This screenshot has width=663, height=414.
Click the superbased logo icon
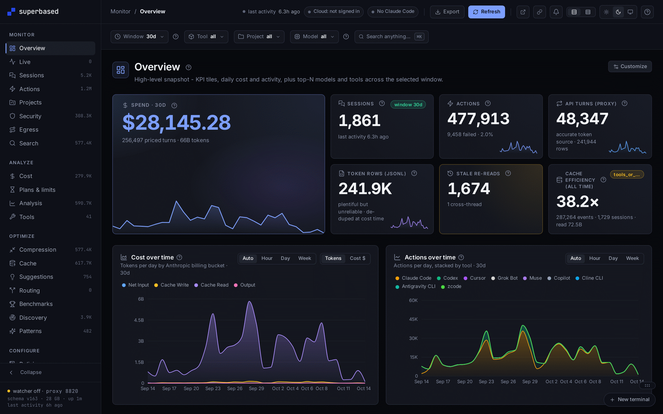pyautogui.click(x=11, y=12)
